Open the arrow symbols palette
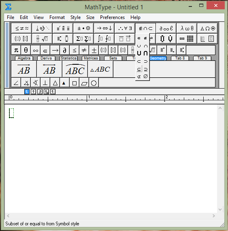Screen dimensions: 228x231 click(x=104, y=28)
